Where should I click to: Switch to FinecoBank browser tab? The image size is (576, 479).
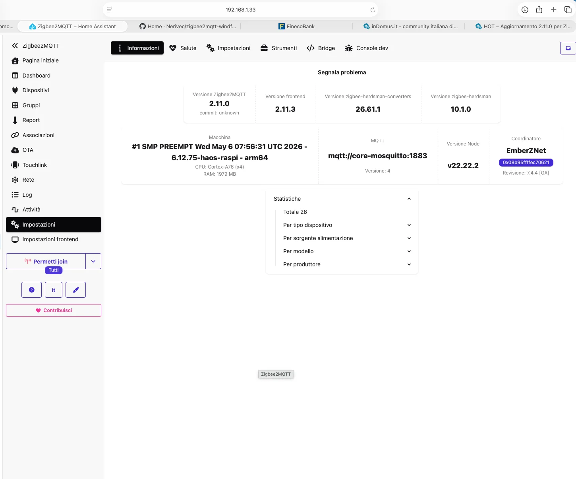pos(296,26)
